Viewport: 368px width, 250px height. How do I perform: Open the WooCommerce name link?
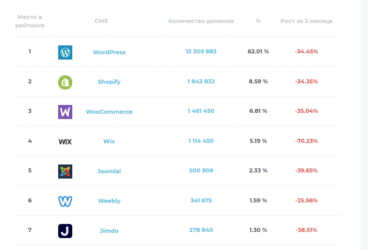pos(109,112)
